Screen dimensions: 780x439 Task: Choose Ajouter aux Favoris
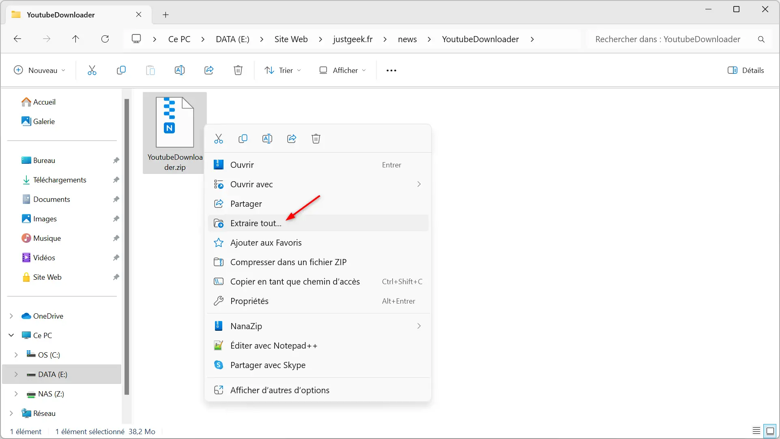[x=318, y=243]
